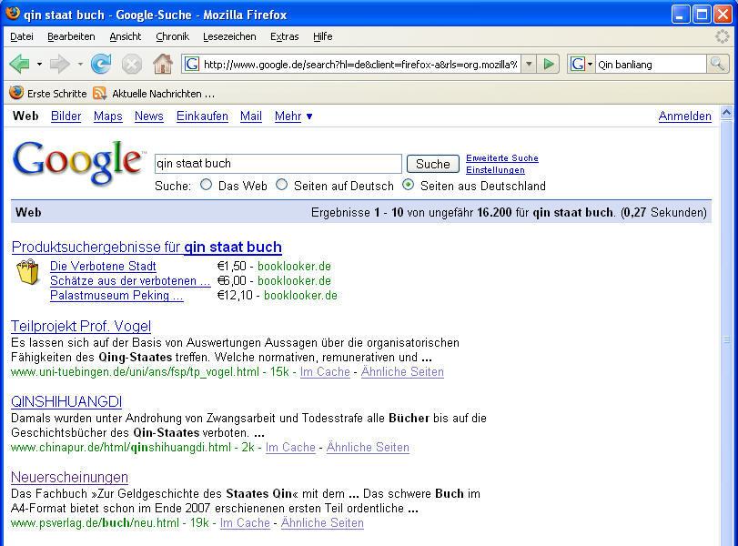Open the Extras menu
This screenshot has width=738, height=546.
click(x=284, y=36)
